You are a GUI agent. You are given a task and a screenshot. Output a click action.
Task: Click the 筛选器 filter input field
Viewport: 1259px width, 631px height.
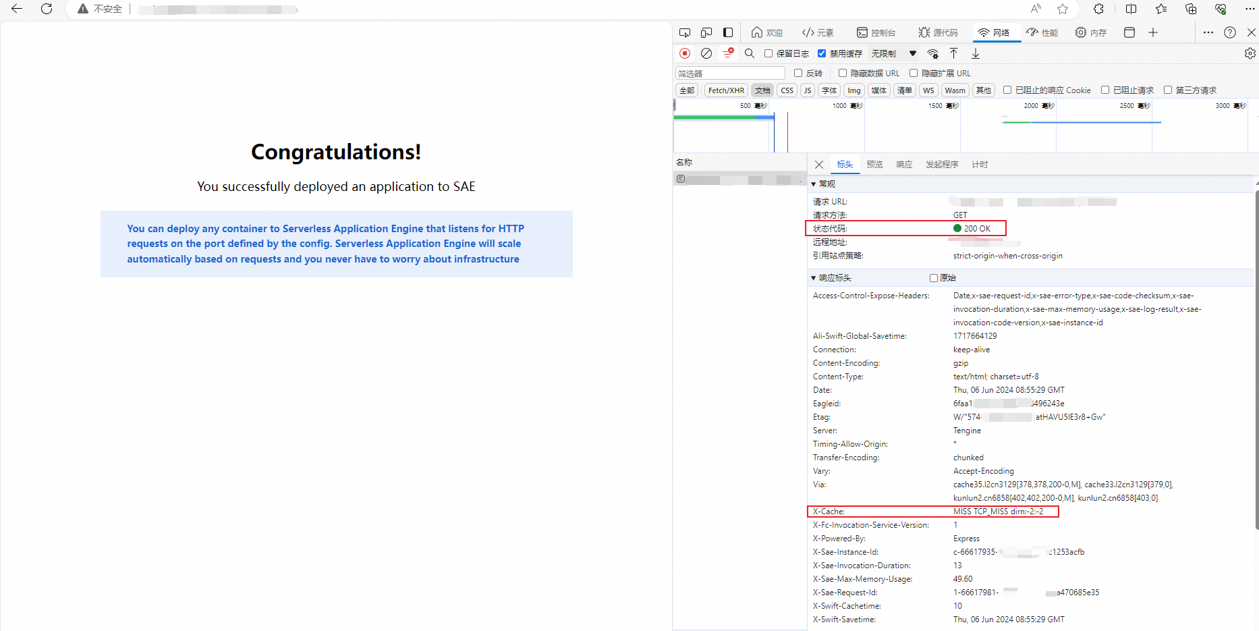[x=730, y=73]
